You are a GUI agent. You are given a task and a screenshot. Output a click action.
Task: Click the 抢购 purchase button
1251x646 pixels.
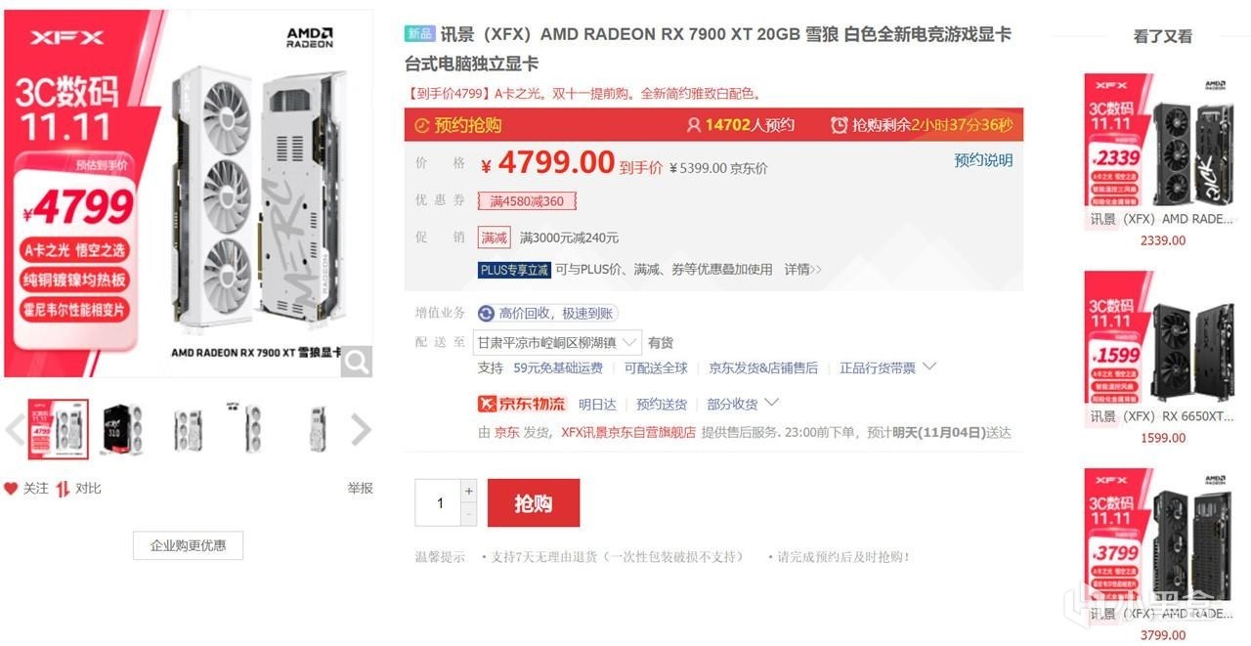pyautogui.click(x=534, y=502)
